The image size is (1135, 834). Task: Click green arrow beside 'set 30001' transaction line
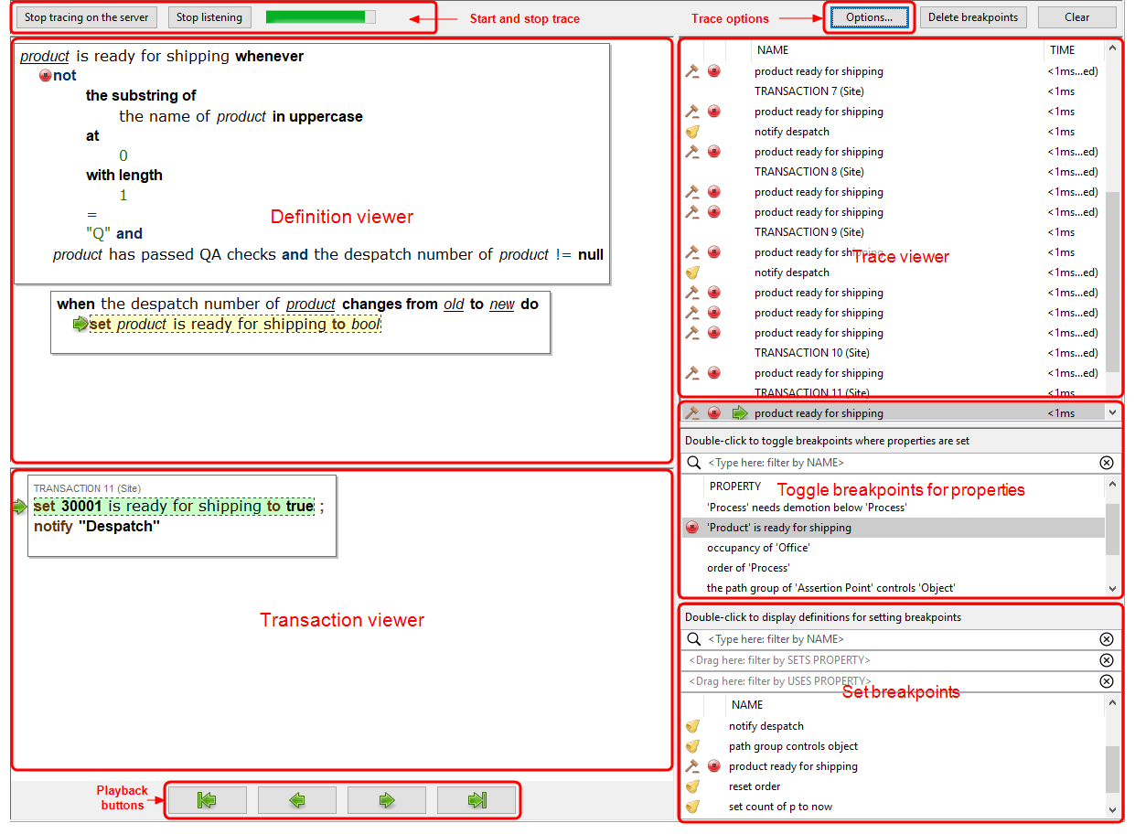point(20,506)
